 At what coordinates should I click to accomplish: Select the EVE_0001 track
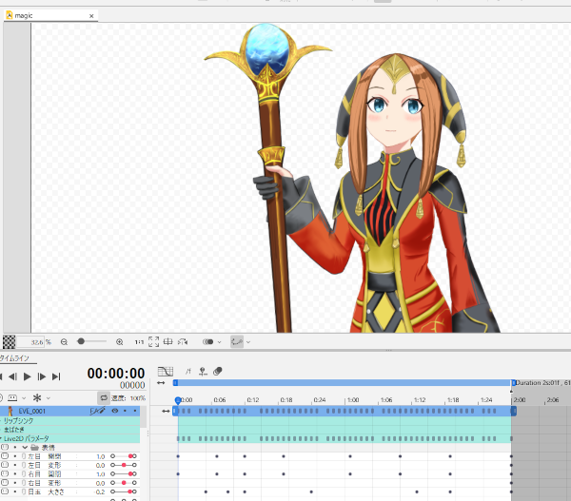tap(69, 411)
